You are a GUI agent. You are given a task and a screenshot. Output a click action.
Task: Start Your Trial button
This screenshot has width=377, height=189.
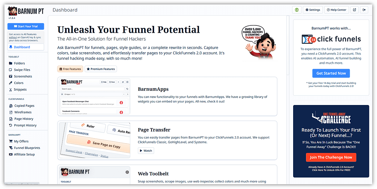coord(26,27)
